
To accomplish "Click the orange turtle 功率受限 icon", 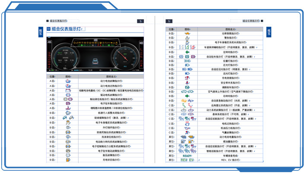I will (187, 34).
